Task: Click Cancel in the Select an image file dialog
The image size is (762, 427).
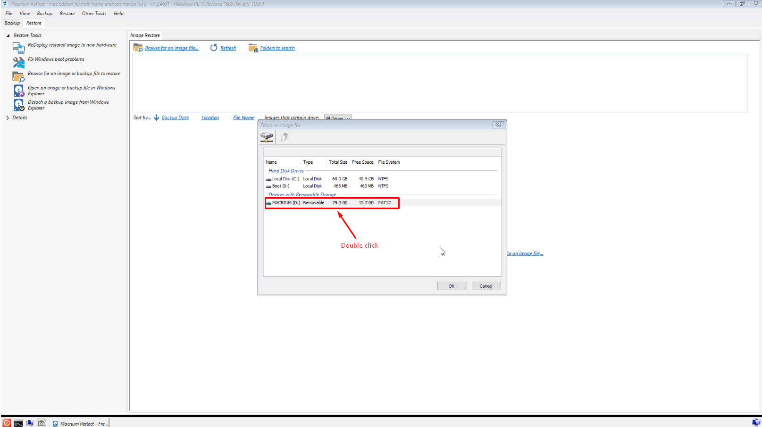Action: [x=486, y=286]
